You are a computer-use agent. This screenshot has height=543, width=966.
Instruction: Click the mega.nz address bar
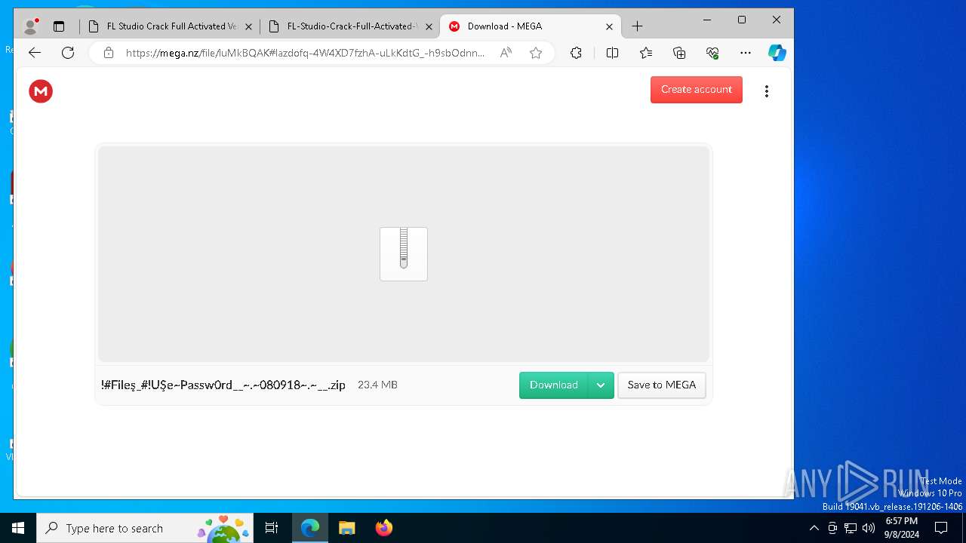click(x=305, y=53)
